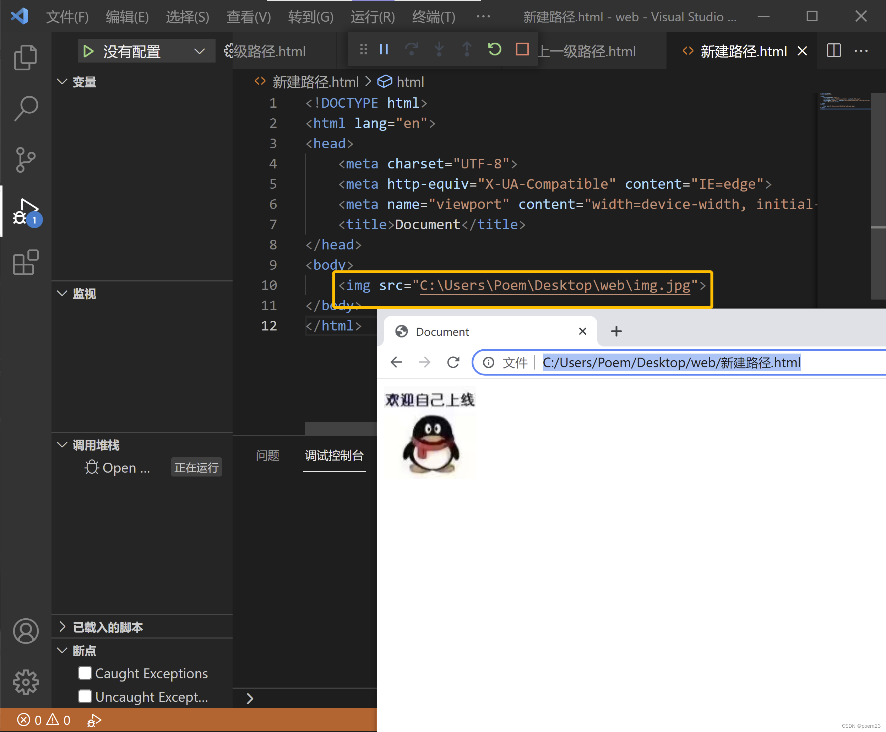Click the browser address bar URL
This screenshot has height=732, width=886.
671,363
